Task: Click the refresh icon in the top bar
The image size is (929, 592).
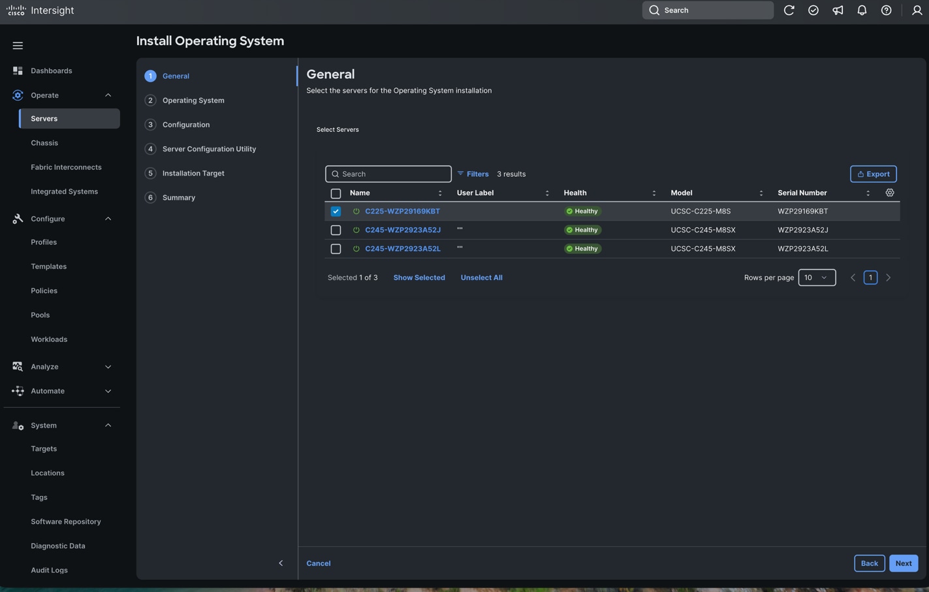Action: (x=789, y=10)
